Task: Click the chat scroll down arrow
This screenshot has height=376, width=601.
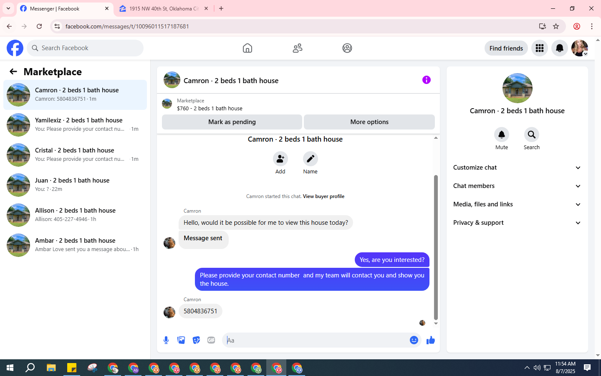Action: [x=436, y=324]
